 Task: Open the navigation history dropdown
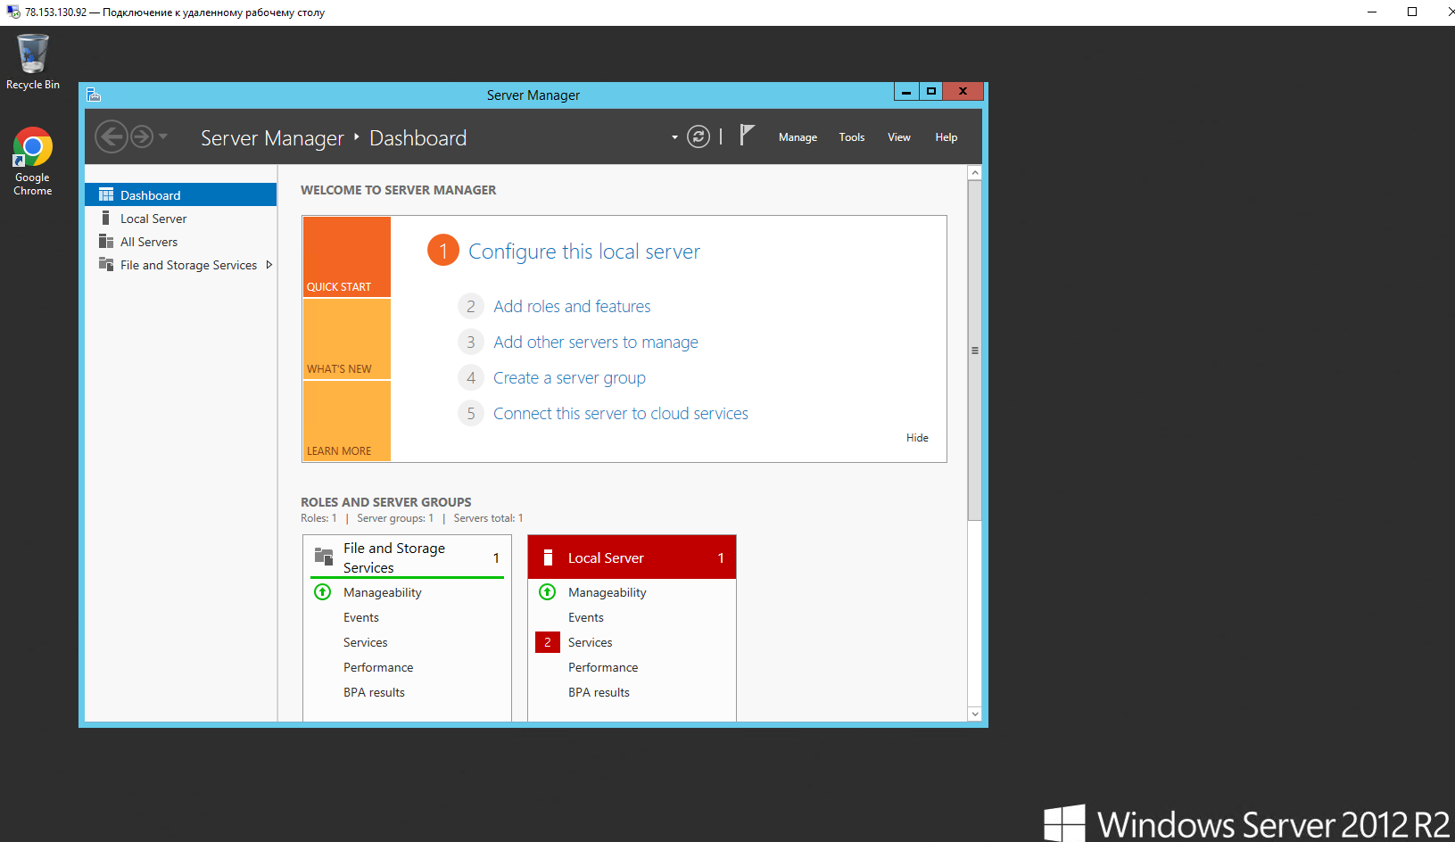point(163,137)
